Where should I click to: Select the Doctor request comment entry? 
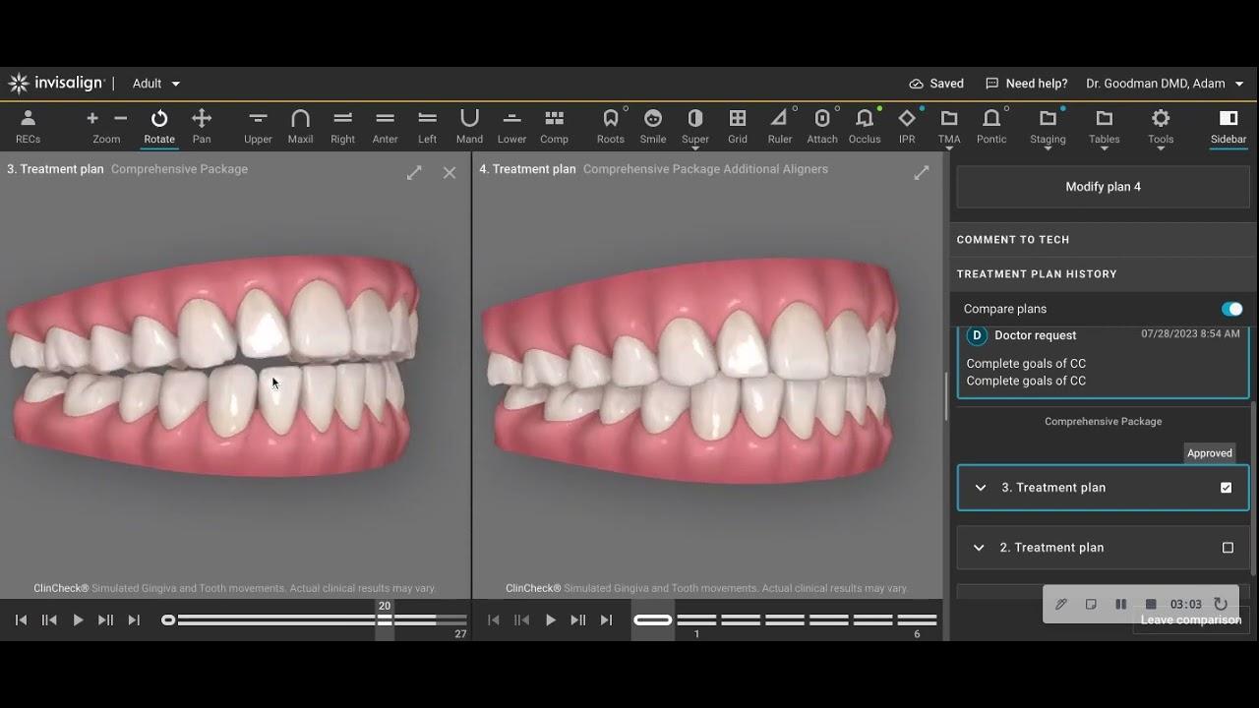(1103, 362)
